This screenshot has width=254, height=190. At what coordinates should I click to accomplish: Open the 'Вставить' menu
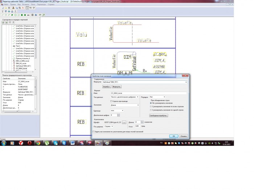[x=26, y=4]
